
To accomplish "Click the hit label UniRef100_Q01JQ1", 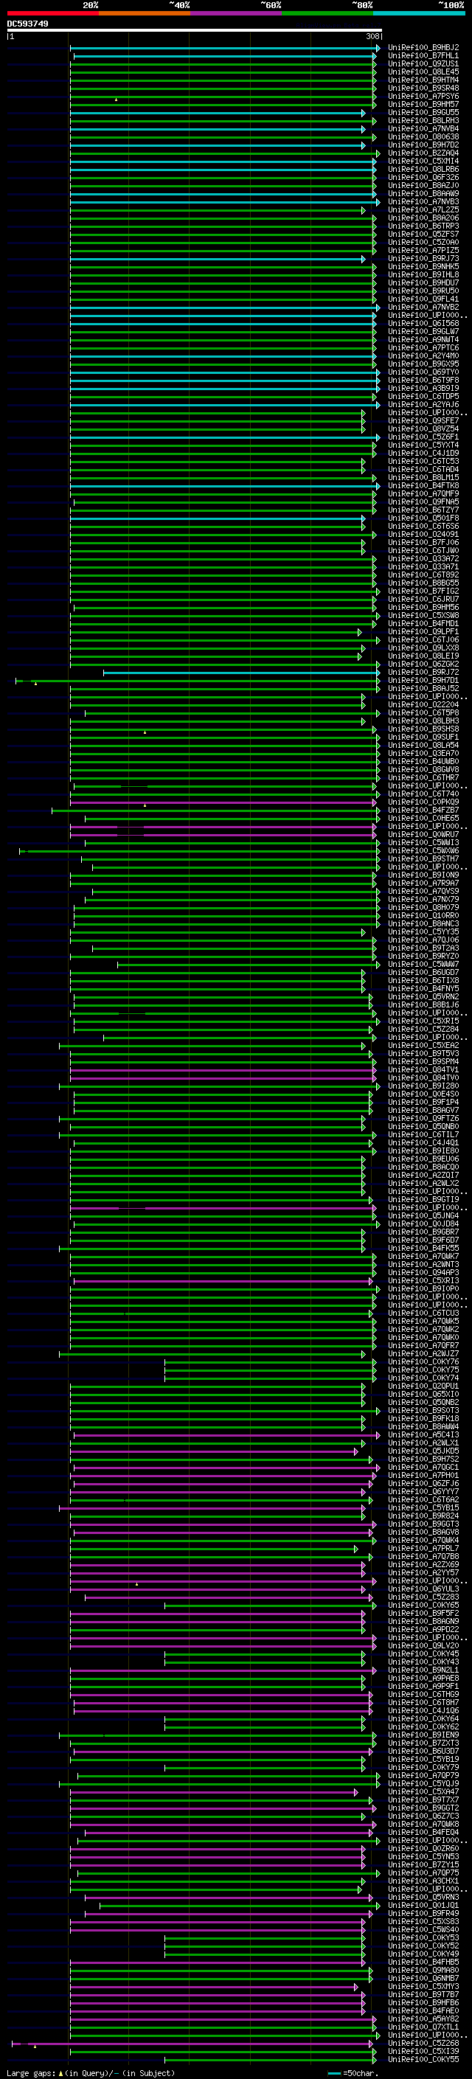I will pyautogui.click(x=423, y=1906).
